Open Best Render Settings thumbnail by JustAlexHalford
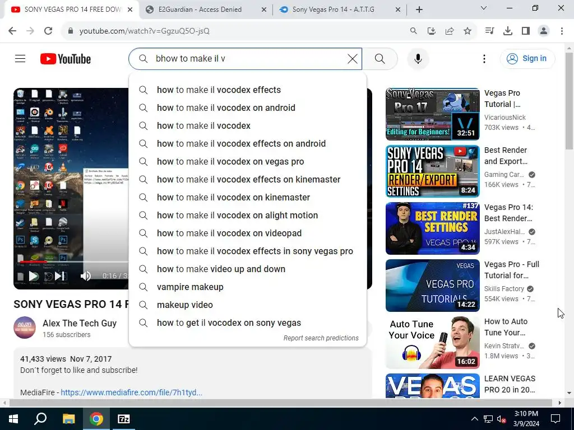Screen dimensions: 574x430 [432, 228]
